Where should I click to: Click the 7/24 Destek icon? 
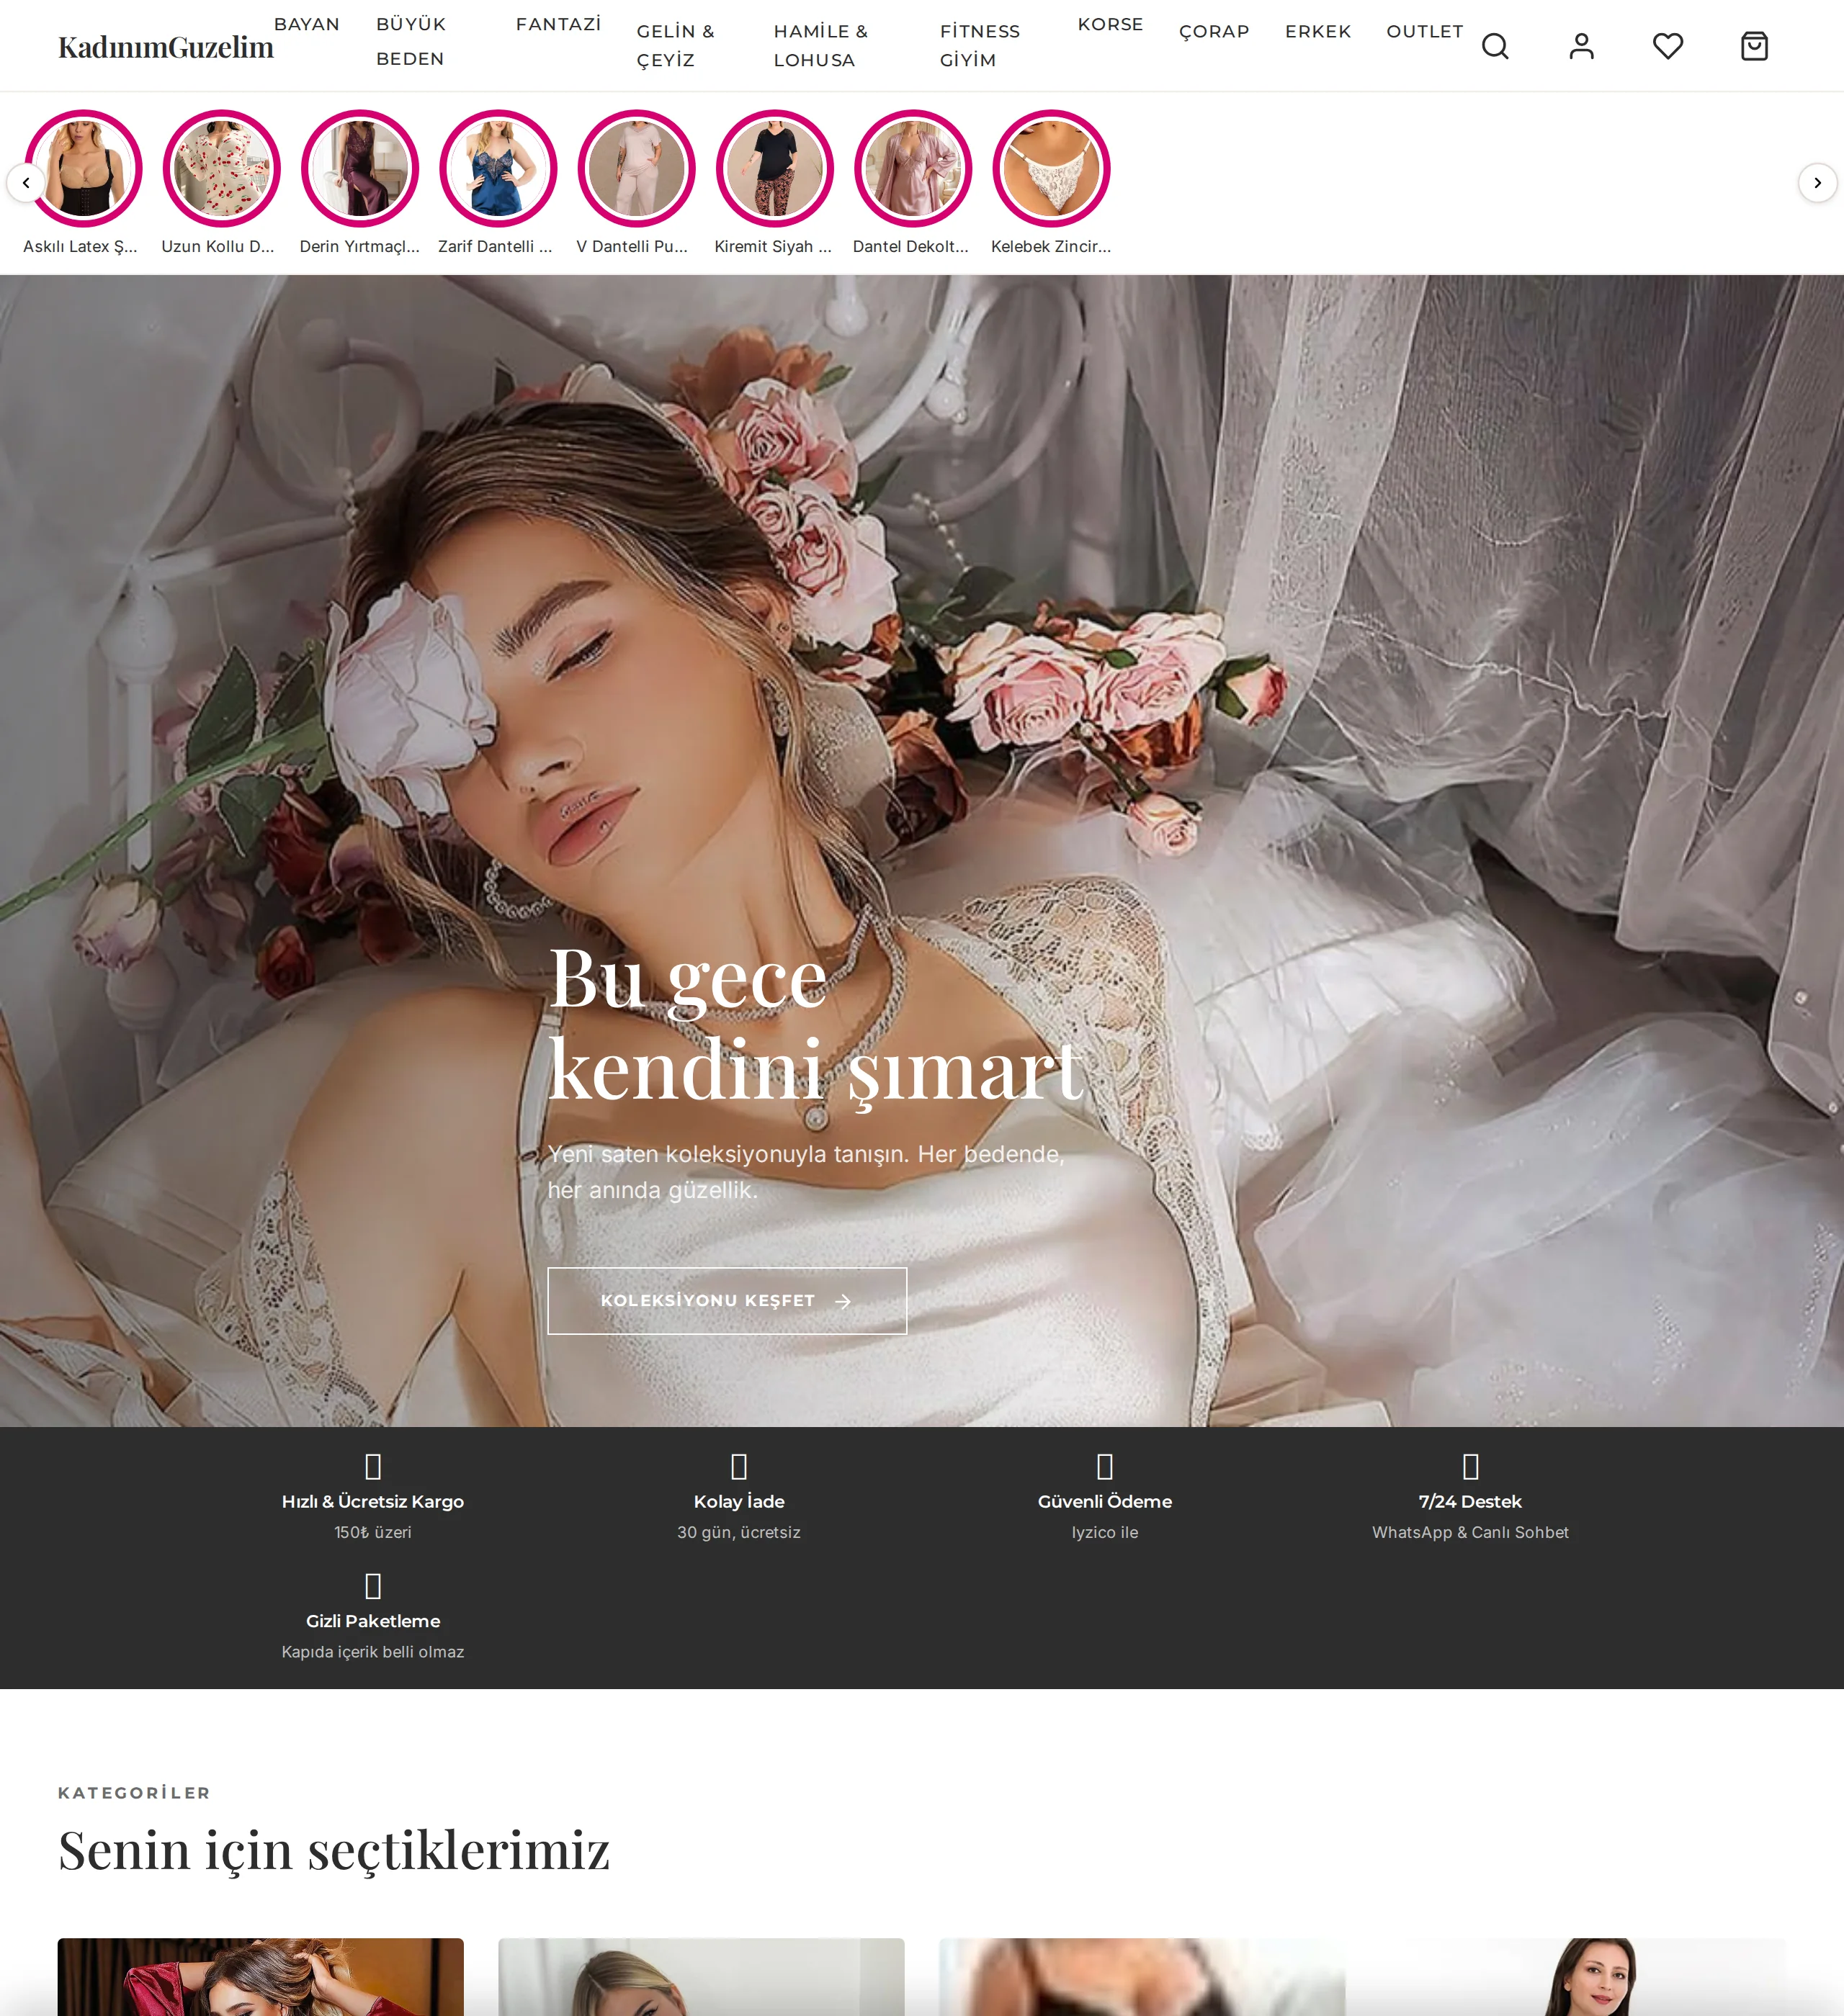(1469, 1466)
